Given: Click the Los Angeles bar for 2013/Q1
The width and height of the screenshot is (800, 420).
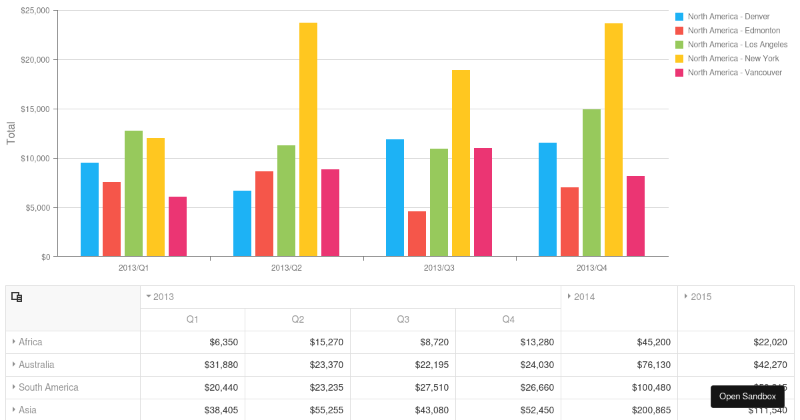Looking at the screenshot, I should pyautogui.click(x=133, y=193).
